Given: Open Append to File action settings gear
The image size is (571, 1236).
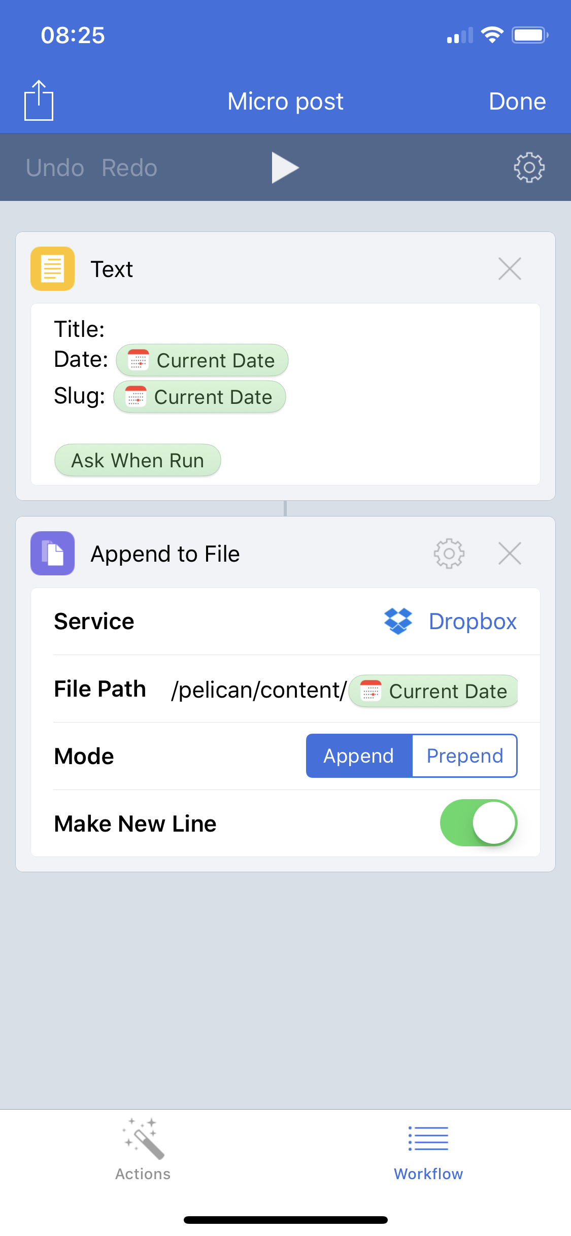Looking at the screenshot, I should (x=449, y=554).
